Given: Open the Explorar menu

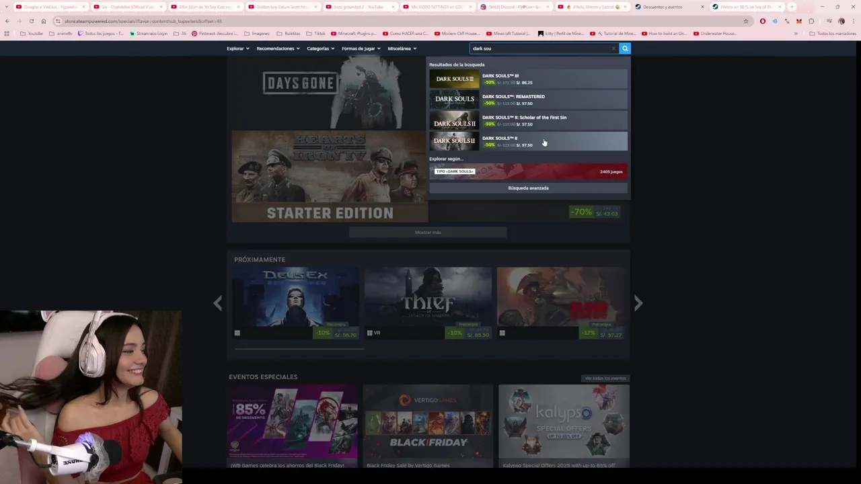Looking at the screenshot, I should point(238,48).
